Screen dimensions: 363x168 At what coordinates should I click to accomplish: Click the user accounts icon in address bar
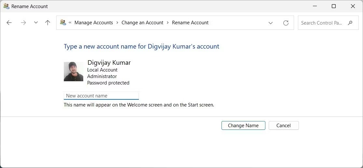(63, 22)
